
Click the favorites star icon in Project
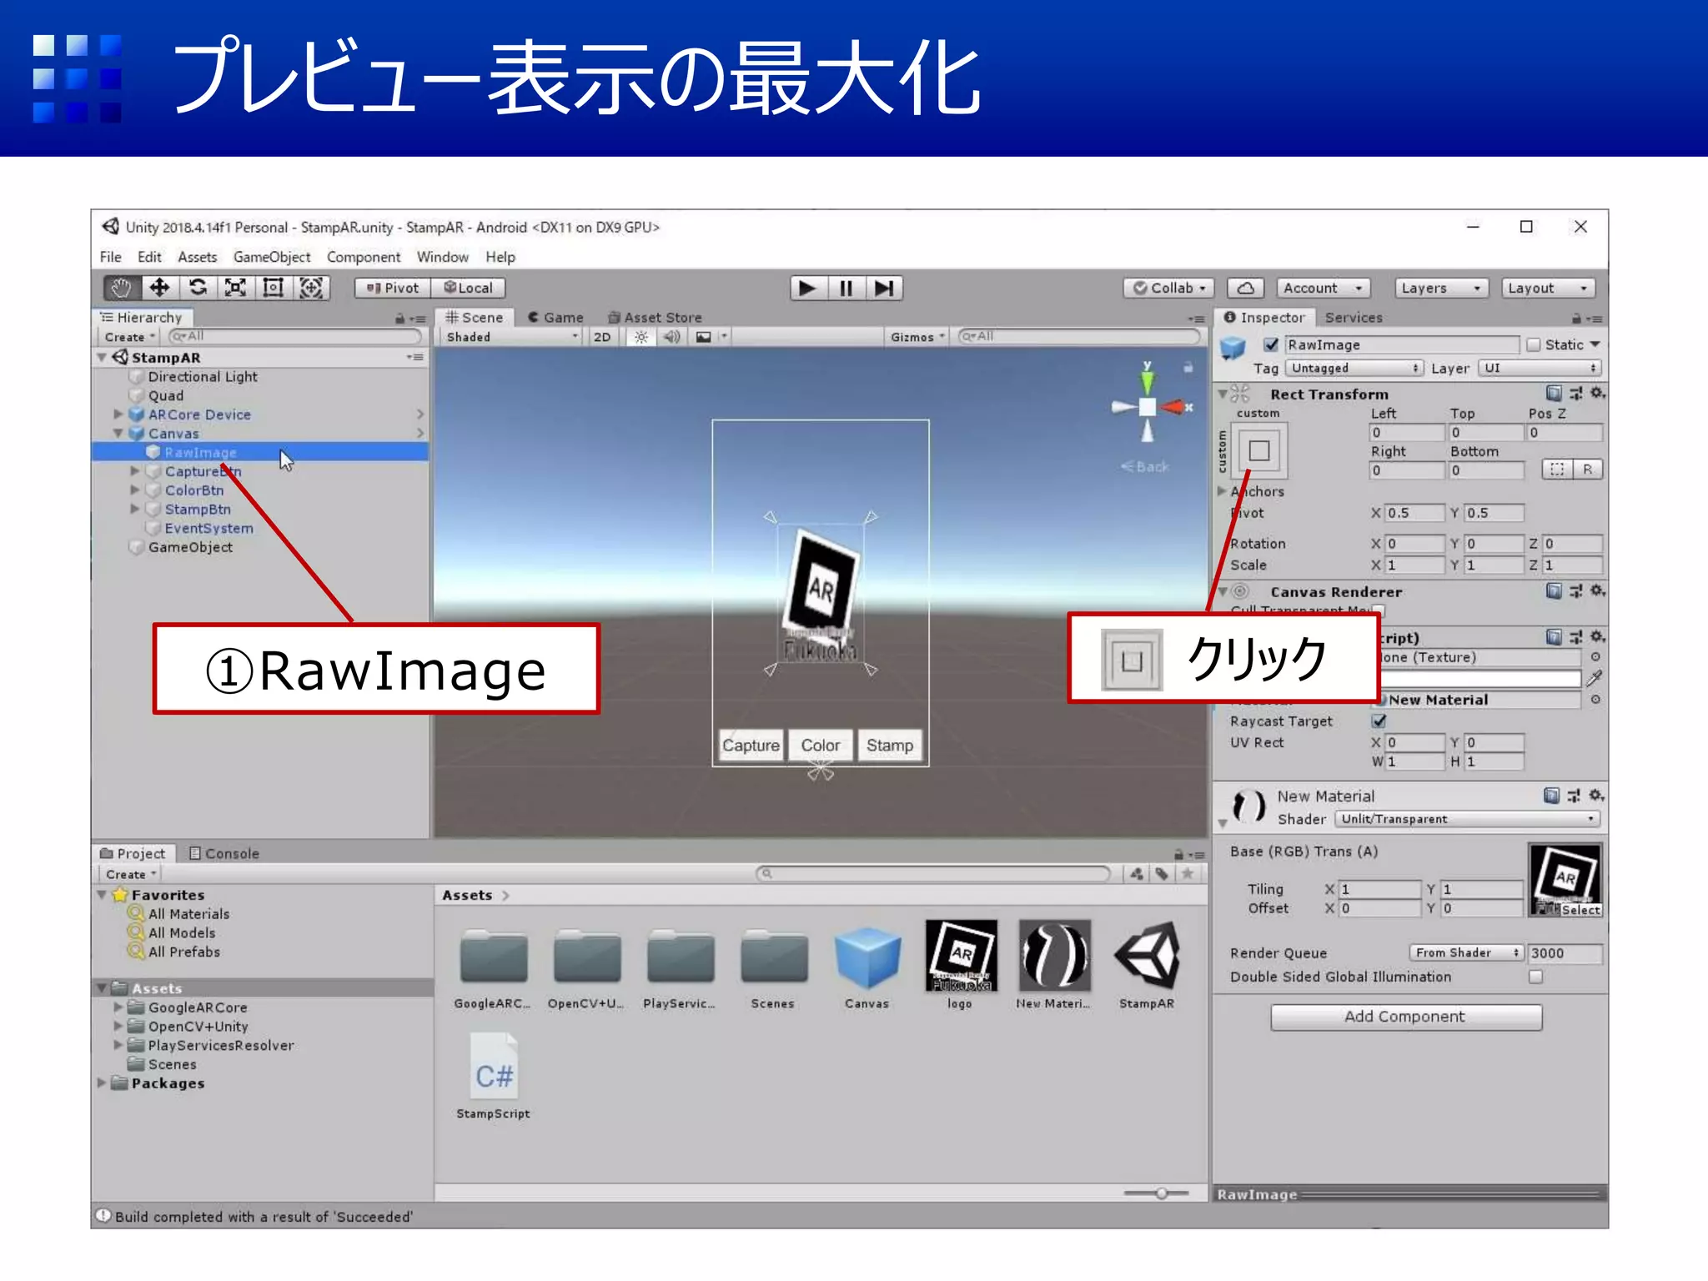[x=1188, y=874]
